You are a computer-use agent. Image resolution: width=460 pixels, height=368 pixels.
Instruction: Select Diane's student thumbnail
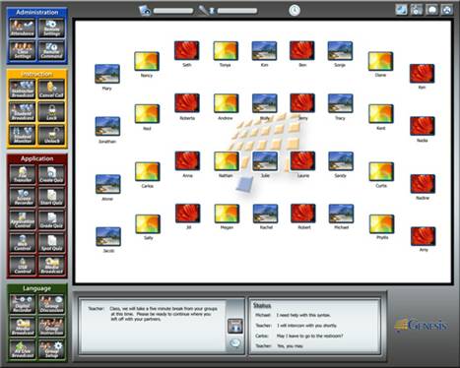380,61
